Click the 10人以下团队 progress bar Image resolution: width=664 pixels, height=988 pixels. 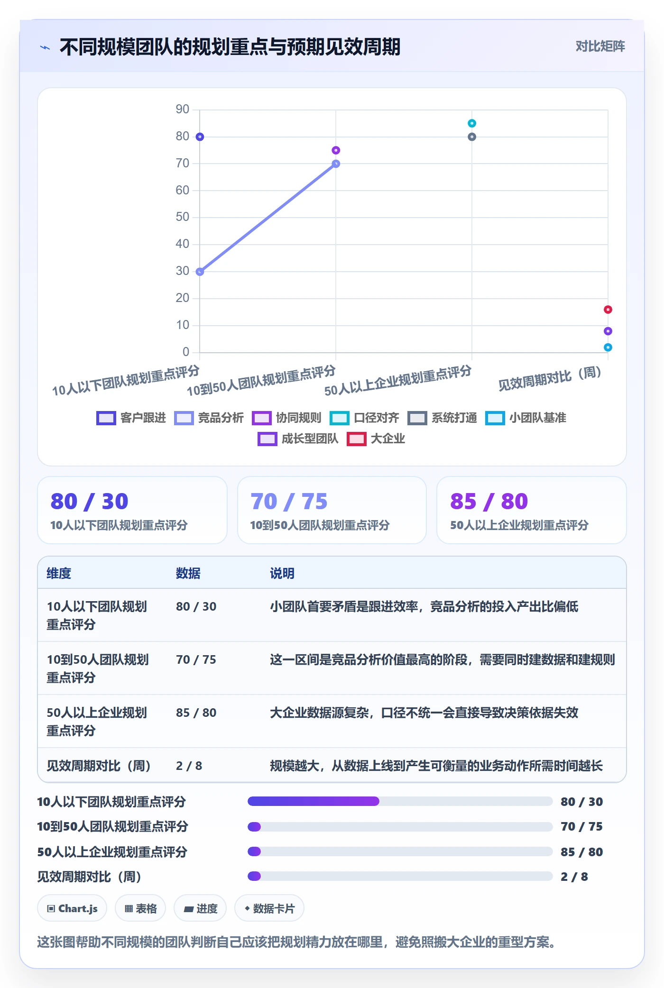tap(400, 801)
